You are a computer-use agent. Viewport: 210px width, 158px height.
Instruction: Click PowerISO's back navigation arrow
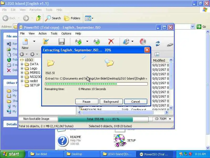pos(22,54)
